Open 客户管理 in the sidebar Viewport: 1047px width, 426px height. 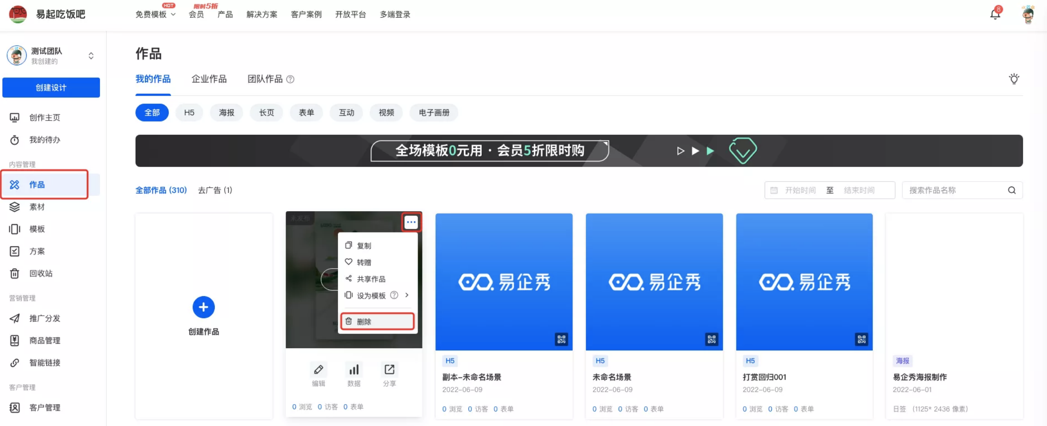44,407
